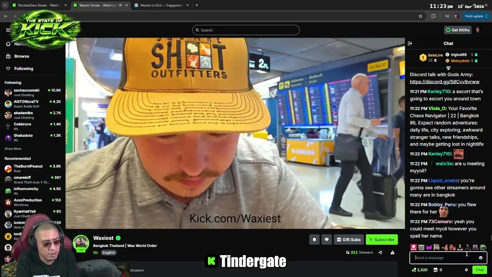Open the Discord invite link in chat

[x=444, y=82]
